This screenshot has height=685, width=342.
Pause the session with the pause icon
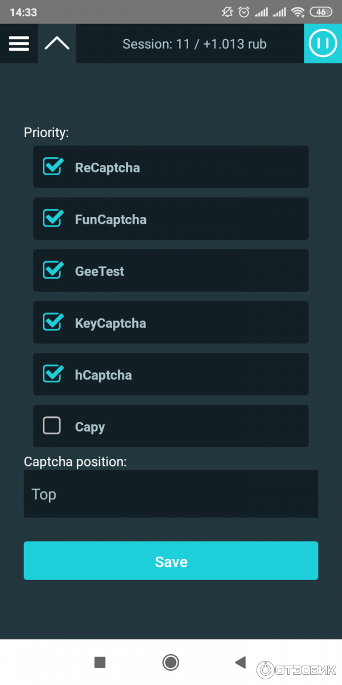pos(323,43)
